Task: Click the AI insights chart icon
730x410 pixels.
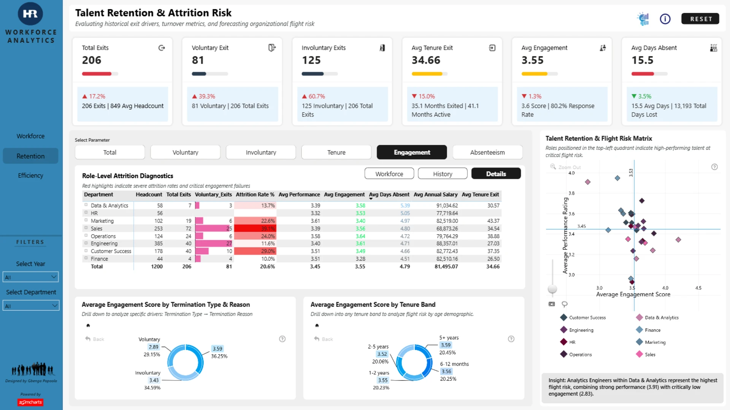Action: (643, 19)
